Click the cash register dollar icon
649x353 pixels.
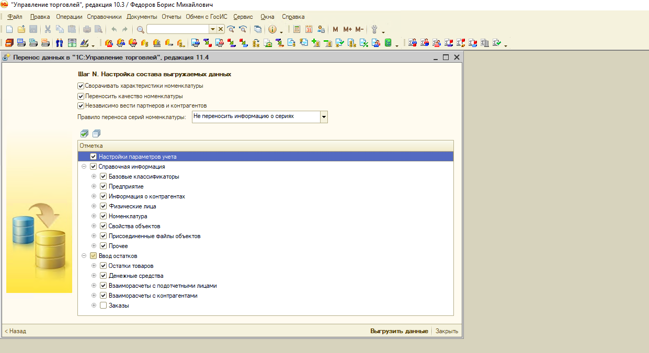click(72, 43)
